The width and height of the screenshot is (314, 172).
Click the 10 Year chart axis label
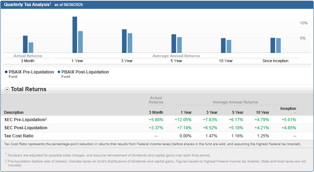(x=226, y=61)
